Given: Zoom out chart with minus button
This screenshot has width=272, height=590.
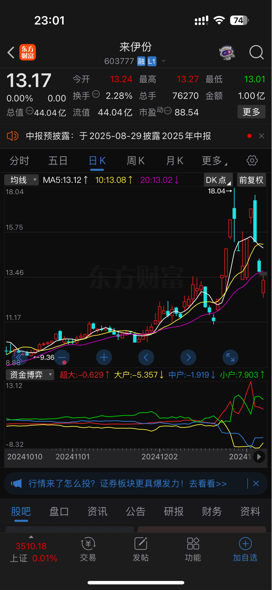Looking at the screenshot, I should tap(62, 358).
